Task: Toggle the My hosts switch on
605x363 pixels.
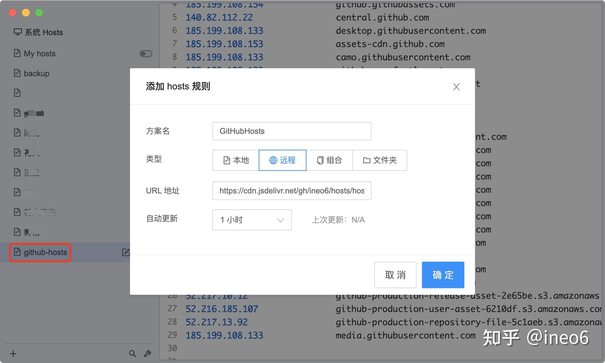Action: (145, 53)
